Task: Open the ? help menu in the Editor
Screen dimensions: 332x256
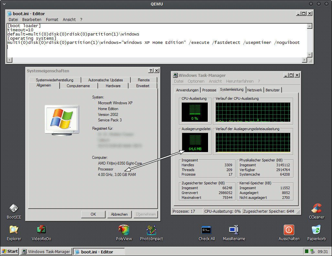Action: (x=81, y=19)
